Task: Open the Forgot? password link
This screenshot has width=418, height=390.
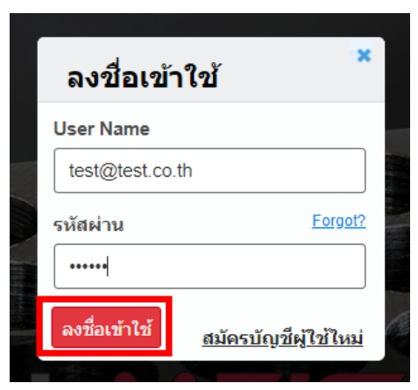Action: pyautogui.click(x=338, y=221)
